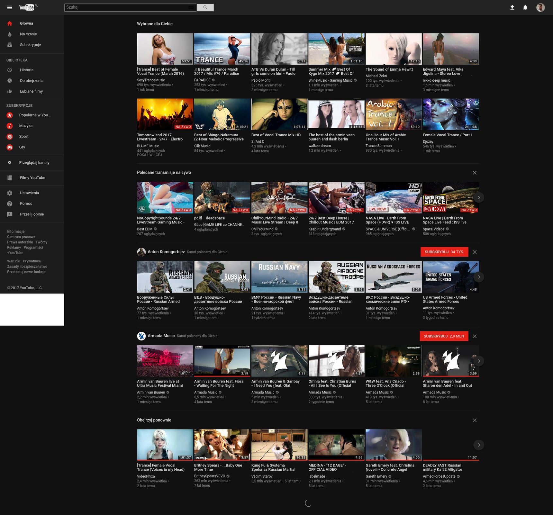Click the Lubiane filmy thumbs-up icon
Image resolution: width=553 pixels, height=515 pixels.
[10, 91]
